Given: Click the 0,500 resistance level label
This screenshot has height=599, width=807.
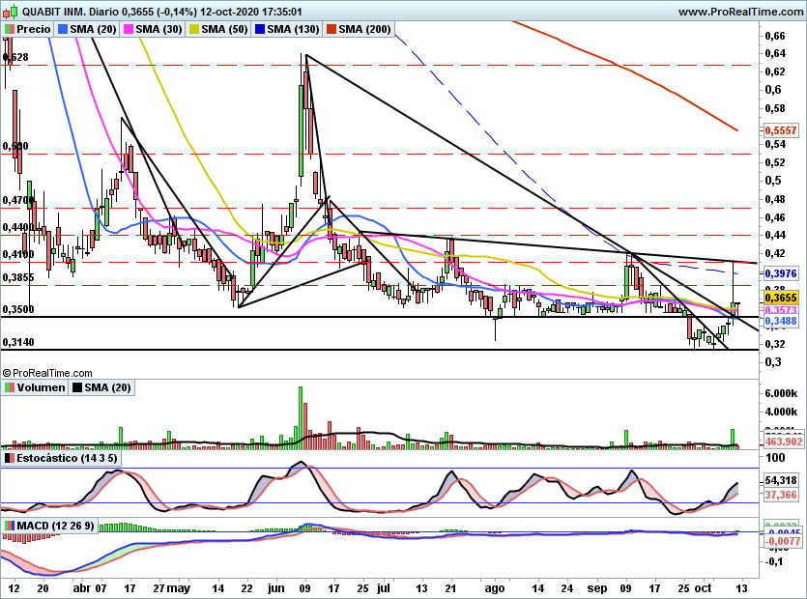Looking at the screenshot, I should (x=15, y=146).
